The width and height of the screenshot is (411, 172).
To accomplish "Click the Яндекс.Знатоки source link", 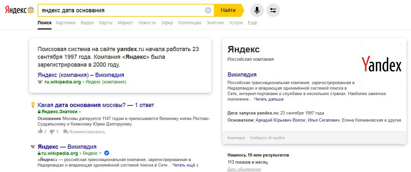I will pos(59,112).
